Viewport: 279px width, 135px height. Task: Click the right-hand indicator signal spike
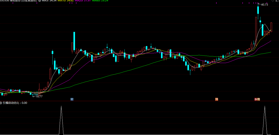(x=265, y=120)
